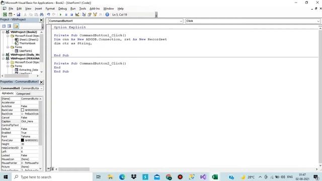Open the Help menu

coord(121,9)
